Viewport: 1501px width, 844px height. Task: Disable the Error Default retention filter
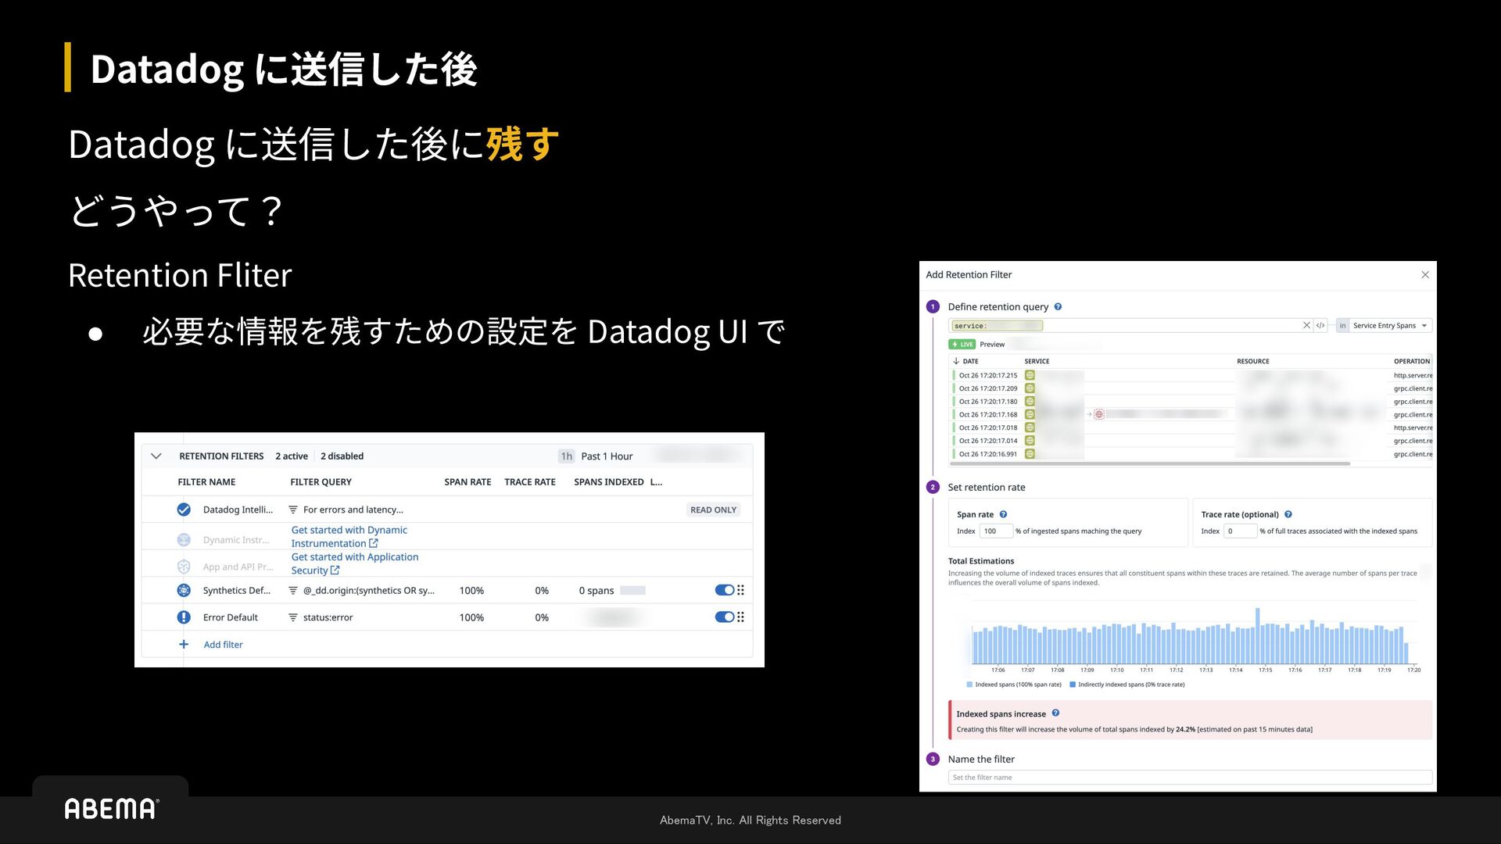click(724, 617)
